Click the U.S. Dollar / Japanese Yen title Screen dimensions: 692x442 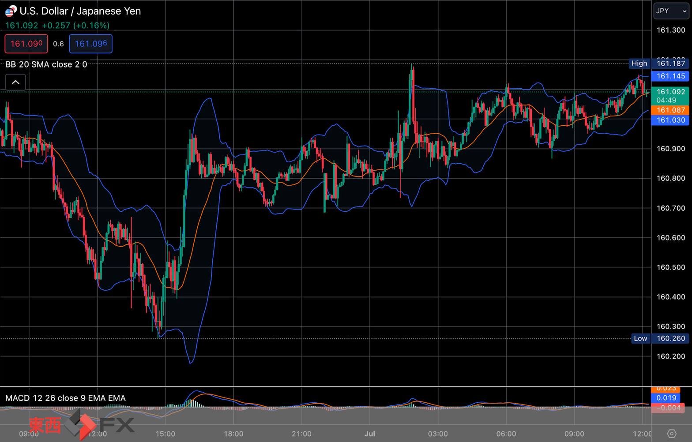(x=80, y=11)
